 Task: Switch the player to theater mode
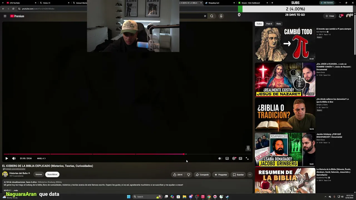240,158
